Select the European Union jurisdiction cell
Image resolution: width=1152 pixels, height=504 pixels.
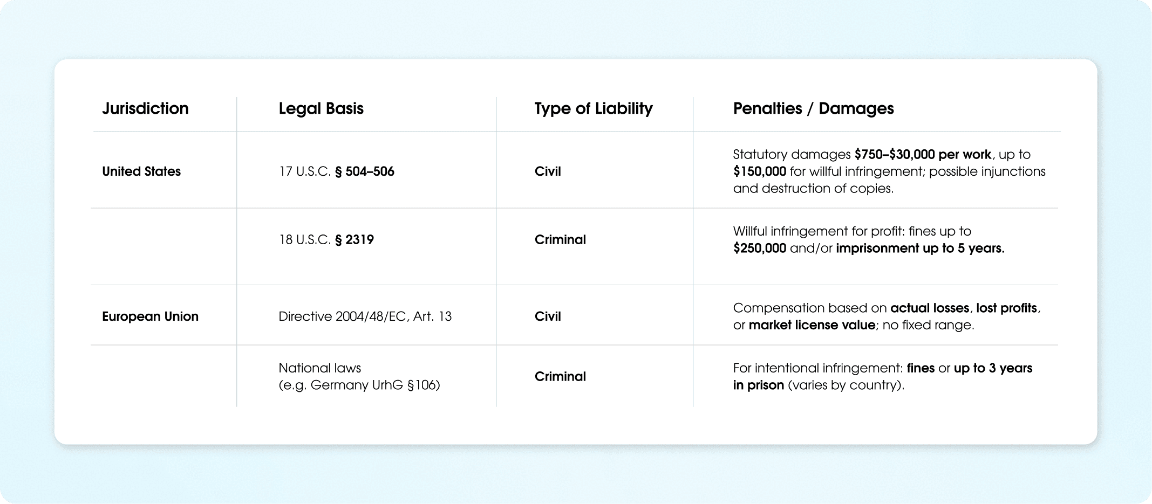pos(150,316)
